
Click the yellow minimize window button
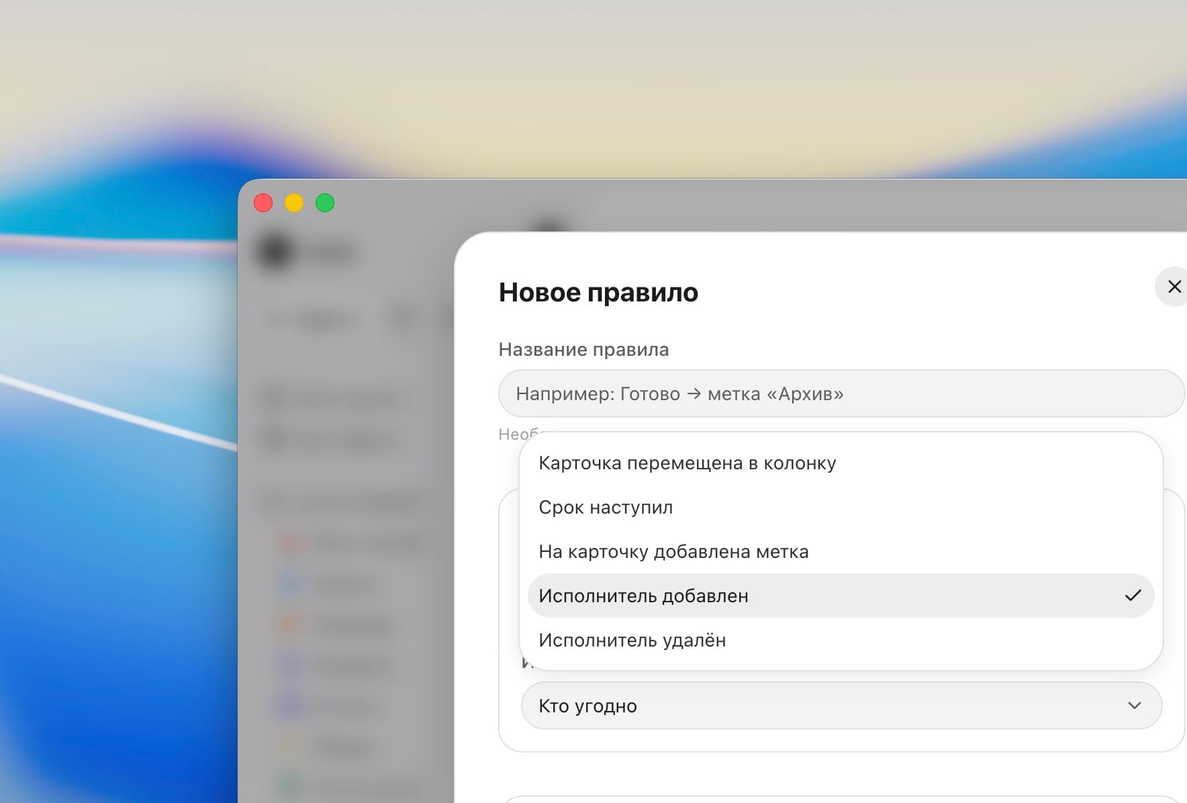(294, 203)
